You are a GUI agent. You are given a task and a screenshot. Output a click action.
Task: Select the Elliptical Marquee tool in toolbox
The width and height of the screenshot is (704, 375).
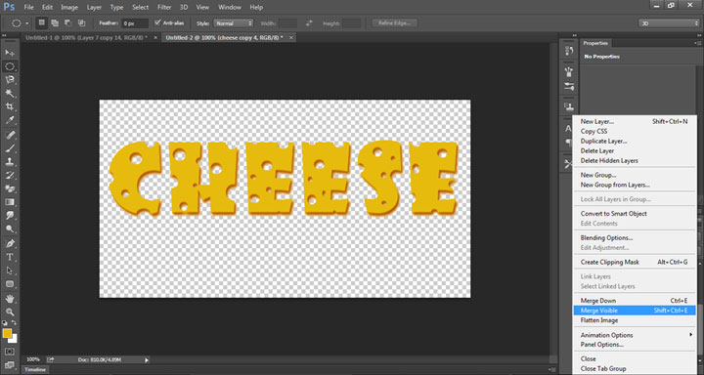(x=10, y=66)
